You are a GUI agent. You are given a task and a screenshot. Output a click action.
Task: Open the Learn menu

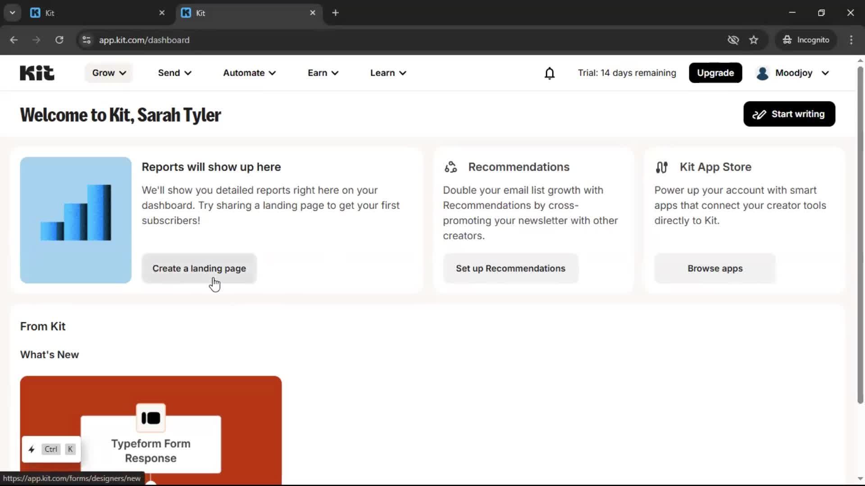pos(388,72)
